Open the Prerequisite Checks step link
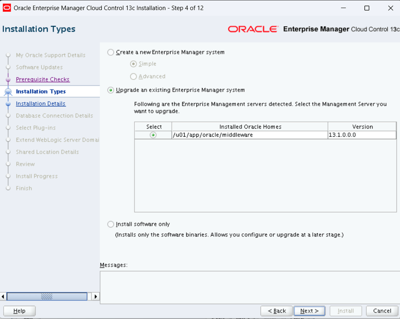The width and height of the screenshot is (400, 319). point(43,79)
